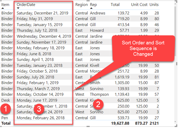Click the grand total value 19,627.88

(x=120, y=123)
